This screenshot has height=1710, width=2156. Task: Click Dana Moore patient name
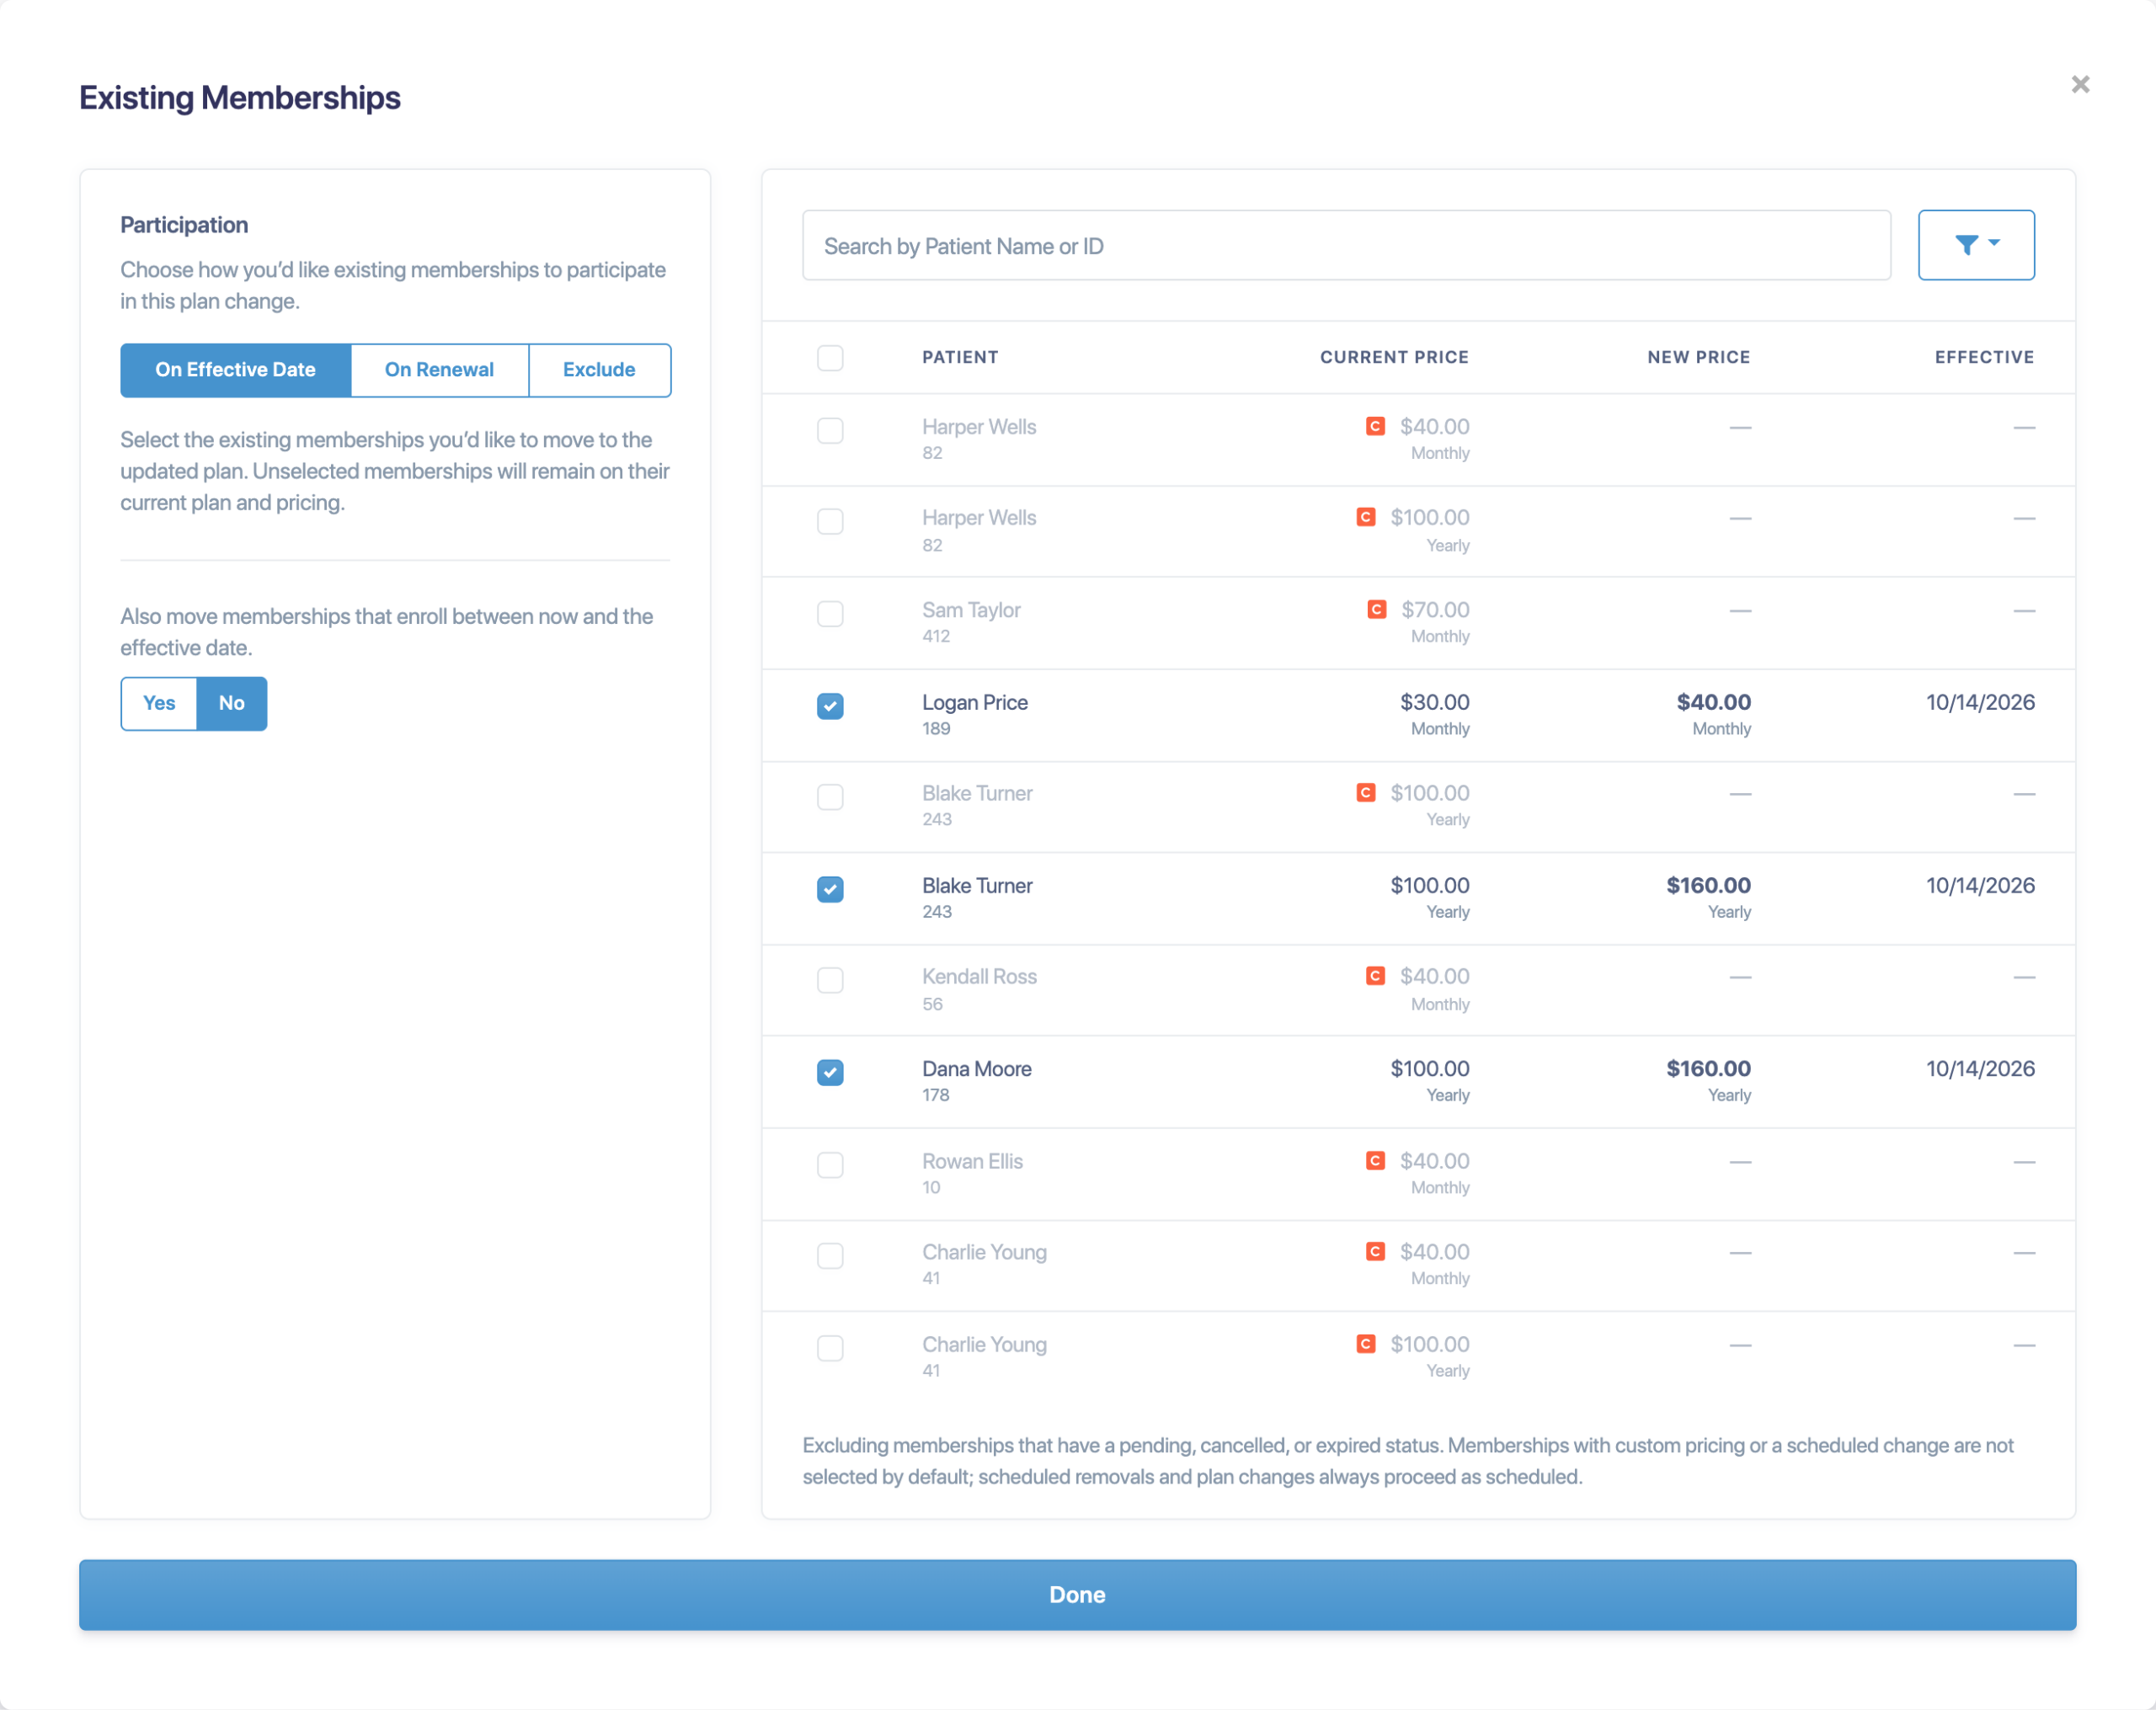pyautogui.click(x=977, y=1068)
